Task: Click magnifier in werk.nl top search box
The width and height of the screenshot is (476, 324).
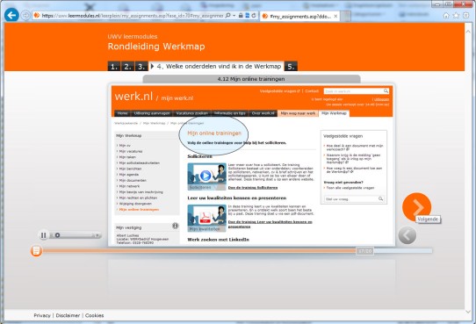Action: pos(386,90)
